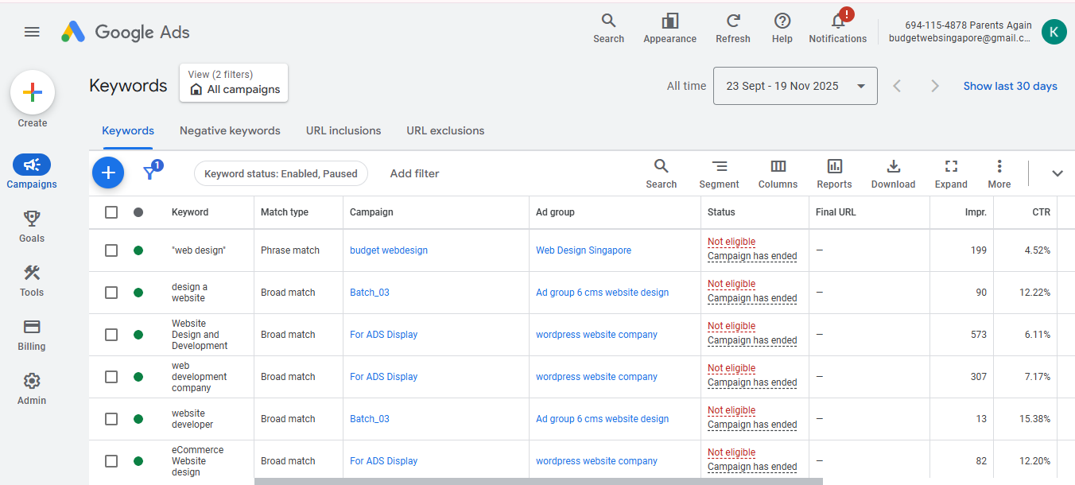The image size is (1075, 485).
Task: Click the Segment toolbar icon
Action: click(719, 167)
